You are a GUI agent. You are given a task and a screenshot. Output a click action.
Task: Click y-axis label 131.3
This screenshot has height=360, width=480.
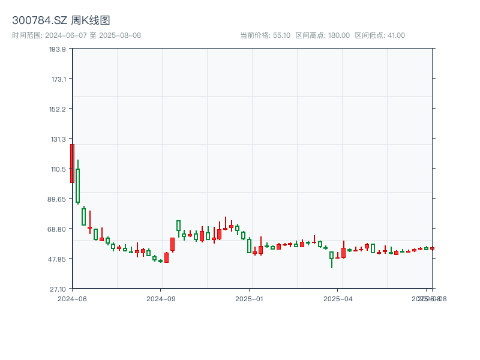pos(58,139)
